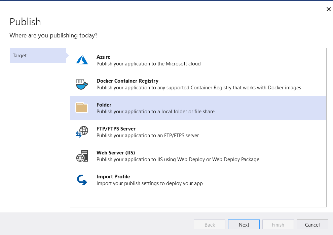The image size is (333, 235).
Task: Click description mentioning Web Deploy Package
Action: click(x=178, y=159)
